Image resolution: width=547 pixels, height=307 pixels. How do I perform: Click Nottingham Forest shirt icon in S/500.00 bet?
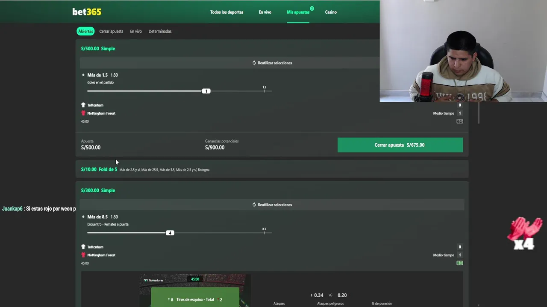(x=83, y=113)
